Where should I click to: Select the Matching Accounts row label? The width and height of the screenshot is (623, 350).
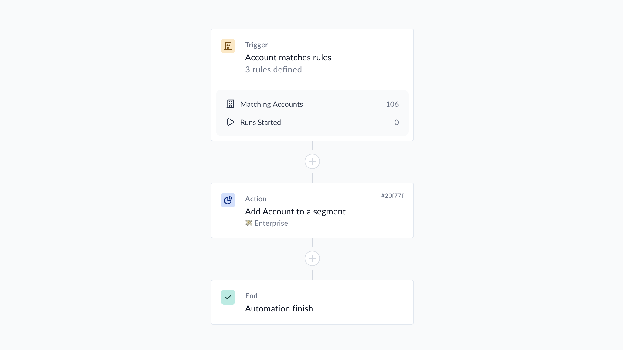pyautogui.click(x=272, y=104)
